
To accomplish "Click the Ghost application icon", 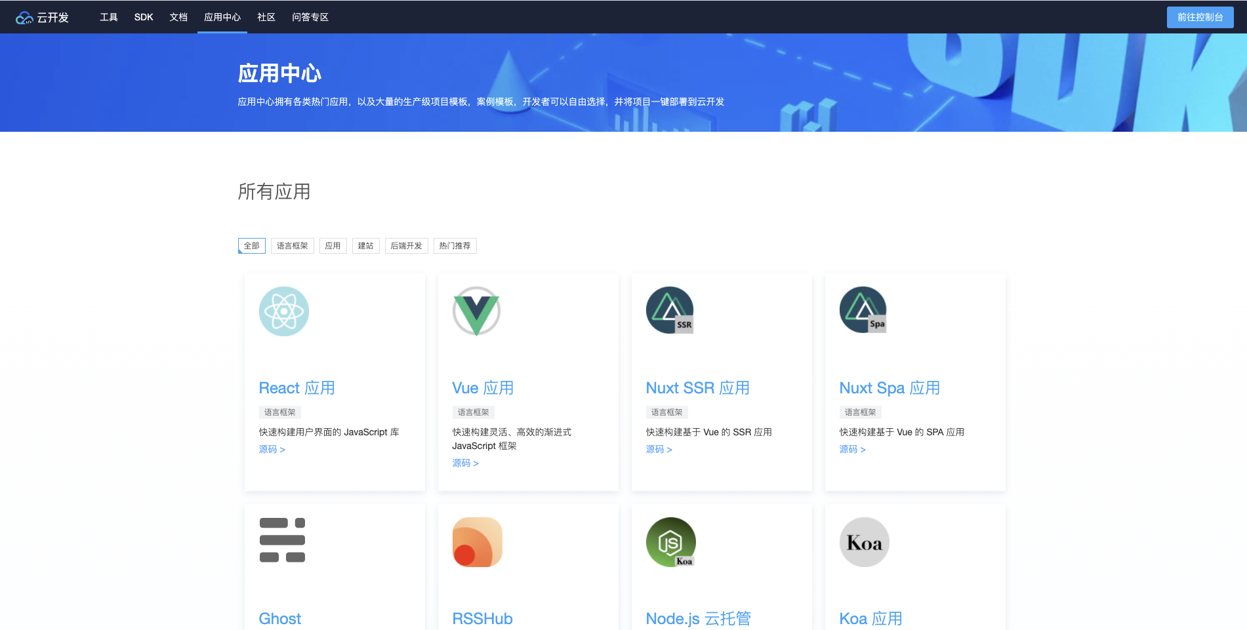I will click(281, 541).
